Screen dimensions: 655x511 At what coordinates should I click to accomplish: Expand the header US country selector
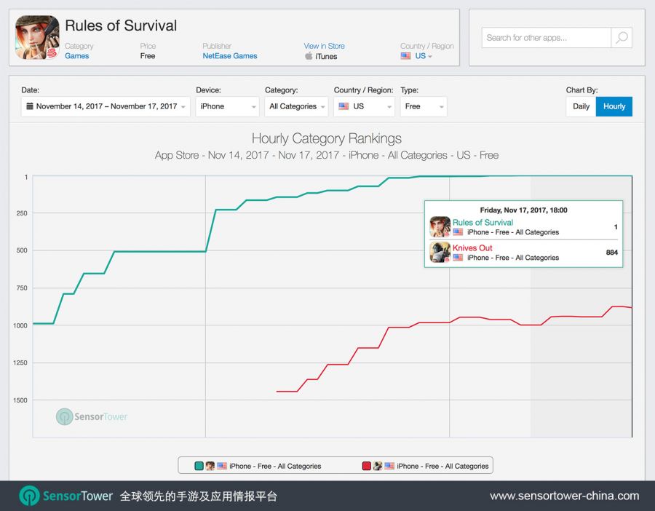click(424, 56)
